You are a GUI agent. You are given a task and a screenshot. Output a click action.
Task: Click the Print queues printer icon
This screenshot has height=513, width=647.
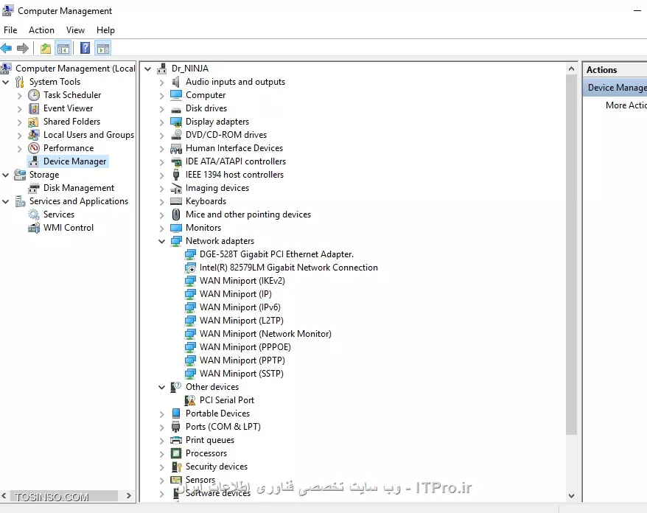[176, 440]
